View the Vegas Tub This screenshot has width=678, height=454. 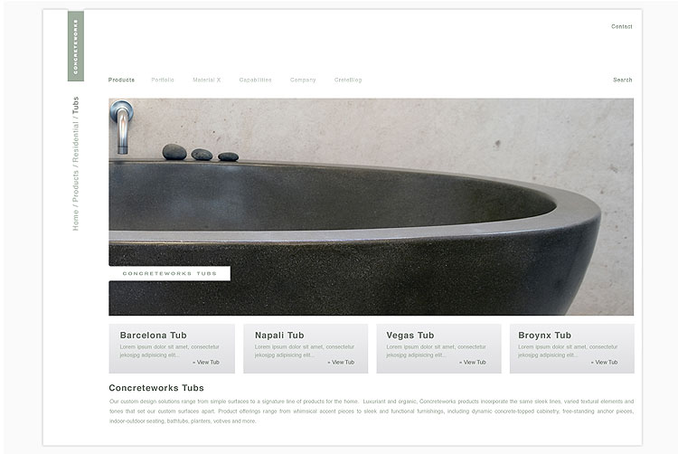[473, 363]
